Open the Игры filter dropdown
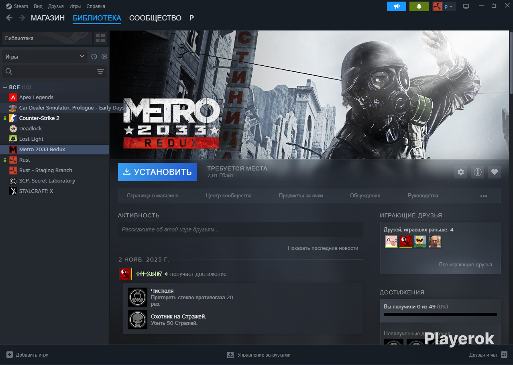 click(45, 57)
